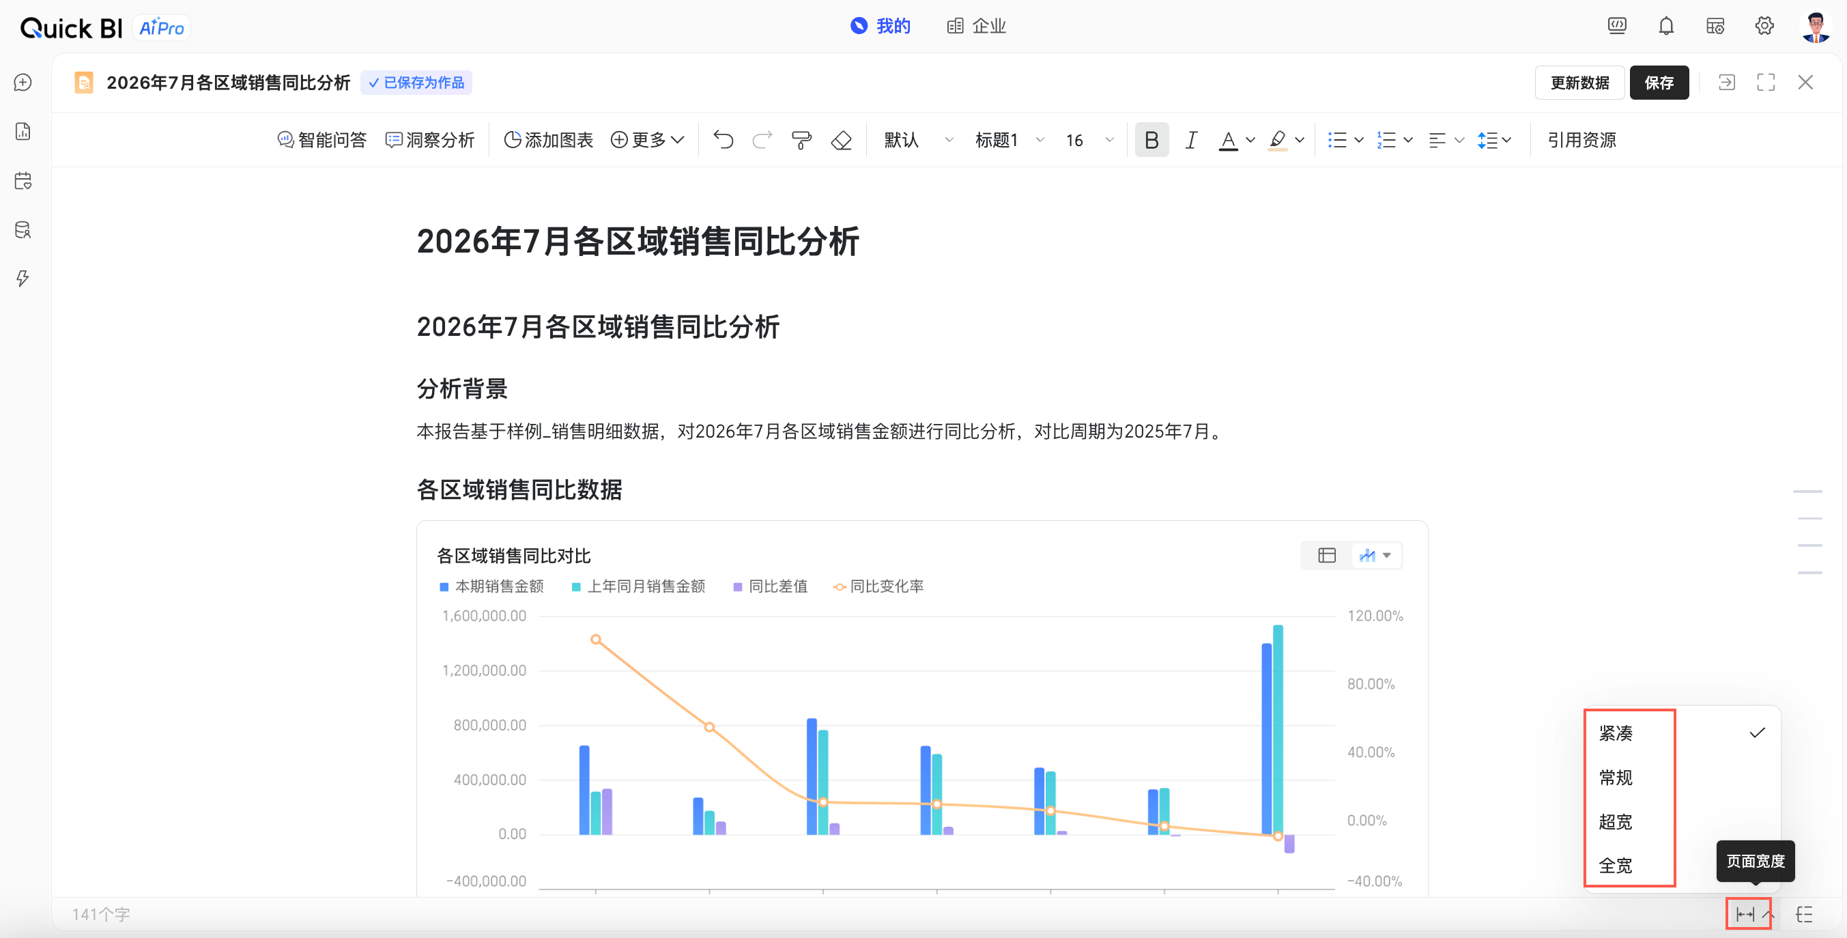
Task: Select 紧凑 page width
Action: click(x=1682, y=733)
